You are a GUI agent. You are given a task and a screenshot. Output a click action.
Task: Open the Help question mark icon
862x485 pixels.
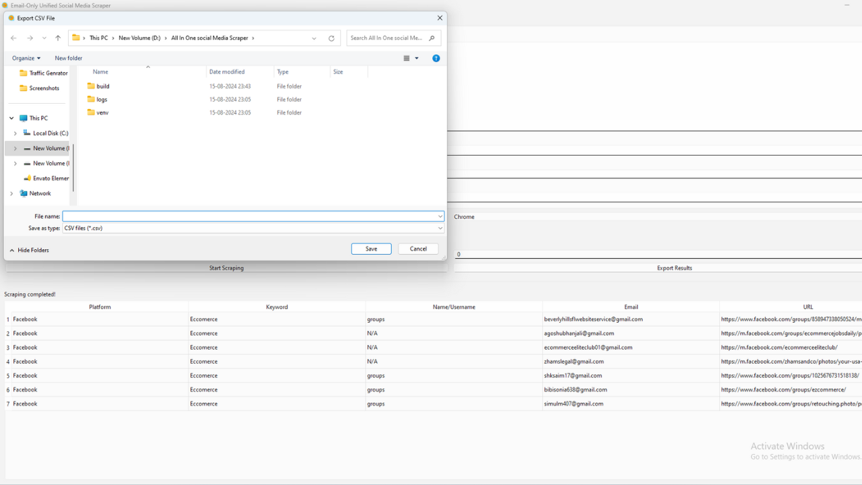pos(436,58)
